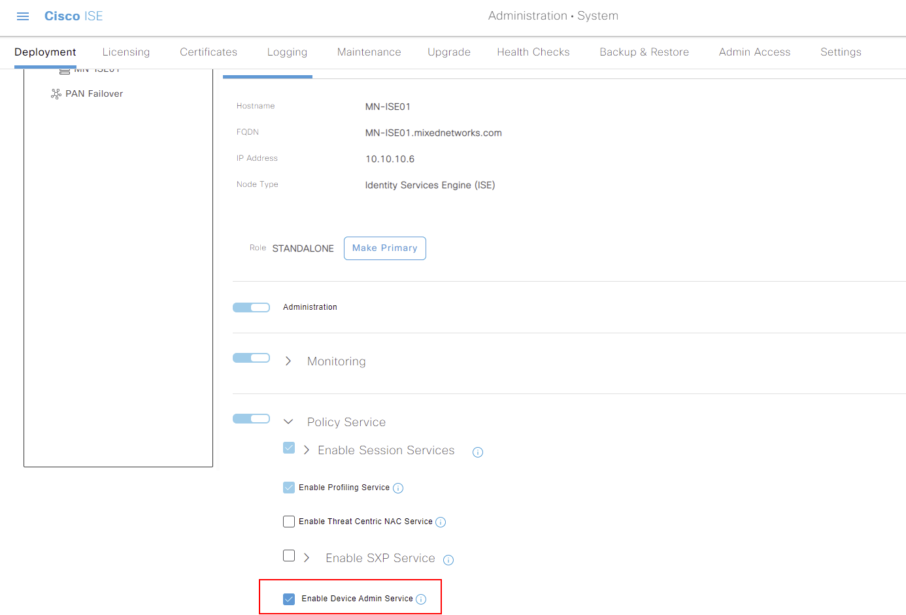Expand Enable Session Services chevron
The width and height of the screenshot is (906, 615).
click(x=307, y=450)
